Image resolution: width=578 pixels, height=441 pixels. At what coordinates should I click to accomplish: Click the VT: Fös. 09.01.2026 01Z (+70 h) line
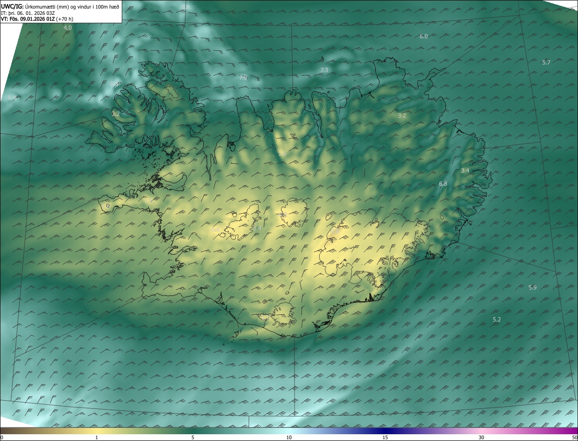tap(37, 19)
